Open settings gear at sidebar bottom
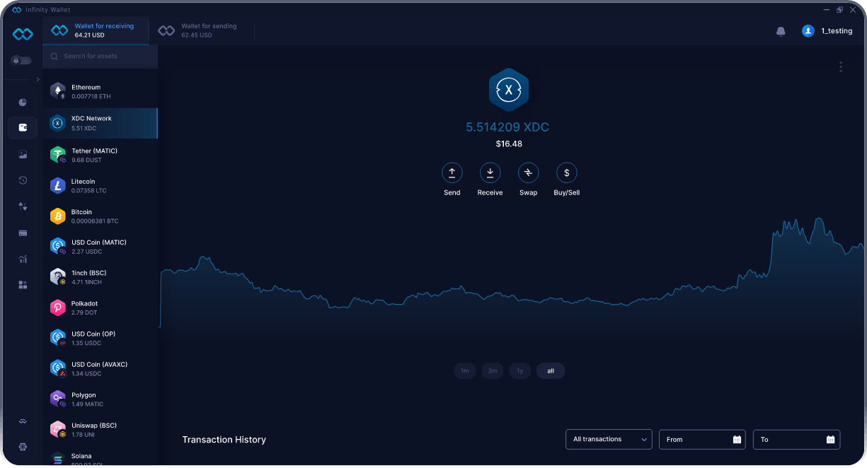867x468 pixels. pos(23,447)
